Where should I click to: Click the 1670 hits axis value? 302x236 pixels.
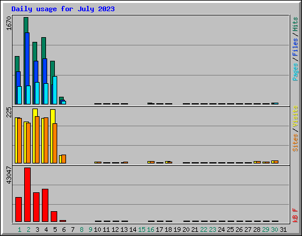(9, 23)
